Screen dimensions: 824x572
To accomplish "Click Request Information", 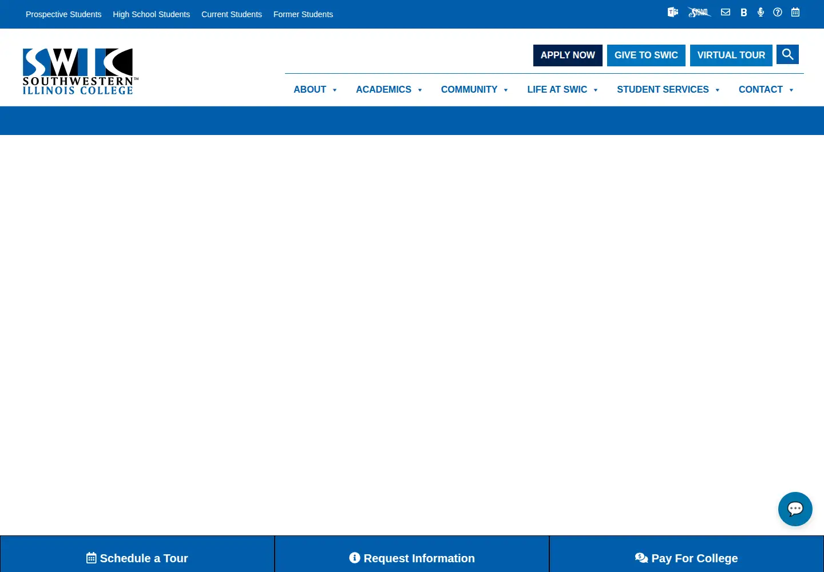I will [412, 558].
